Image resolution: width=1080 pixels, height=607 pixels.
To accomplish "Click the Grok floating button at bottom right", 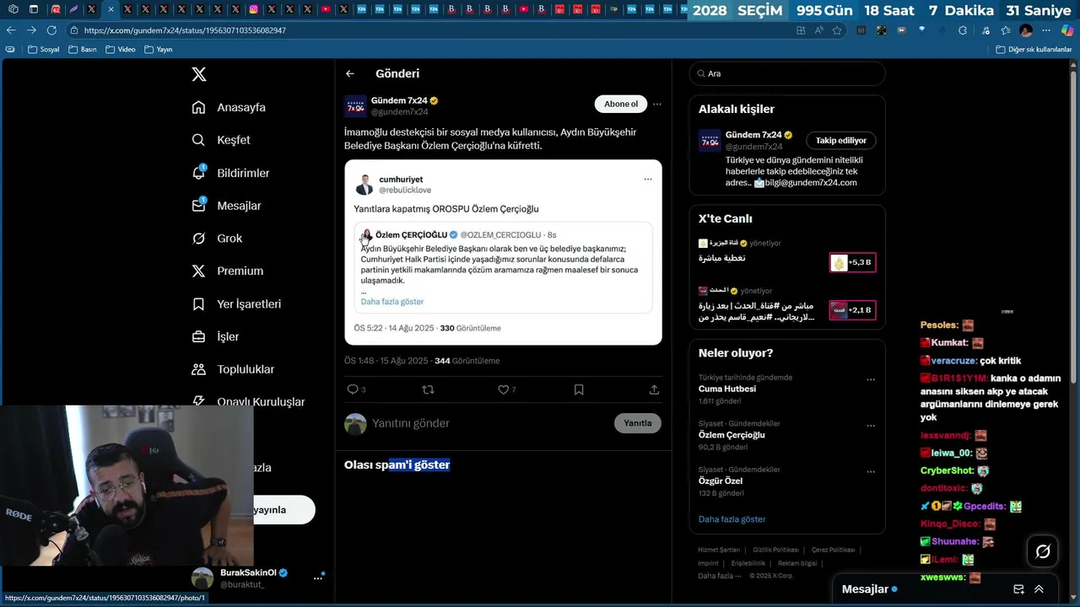I will point(1043,551).
